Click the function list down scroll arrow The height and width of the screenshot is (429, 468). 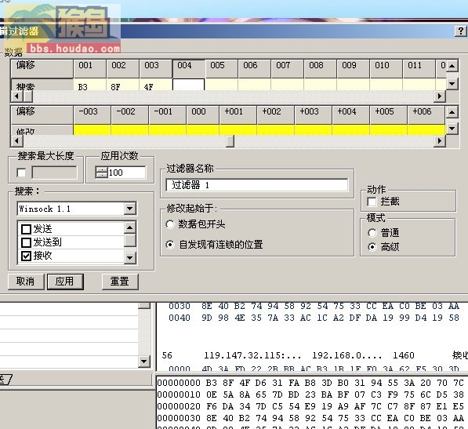(130, 258)
